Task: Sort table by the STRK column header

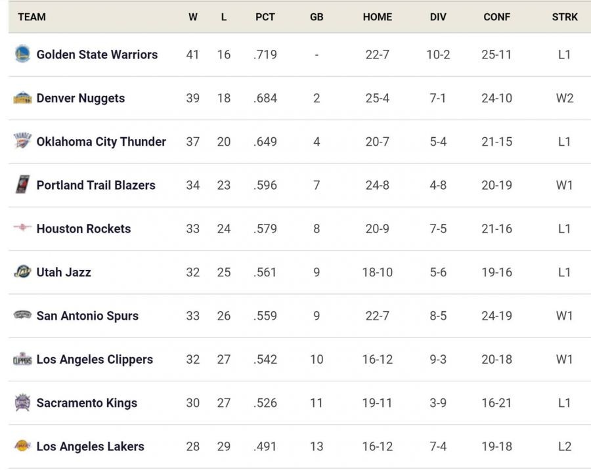Action: (565, 17)
